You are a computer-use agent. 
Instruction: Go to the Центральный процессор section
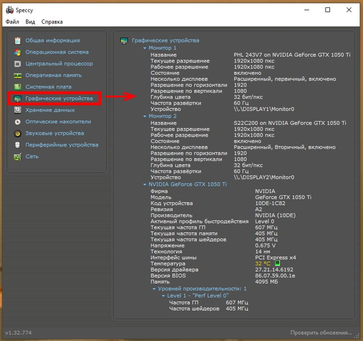tap(59, 64)
